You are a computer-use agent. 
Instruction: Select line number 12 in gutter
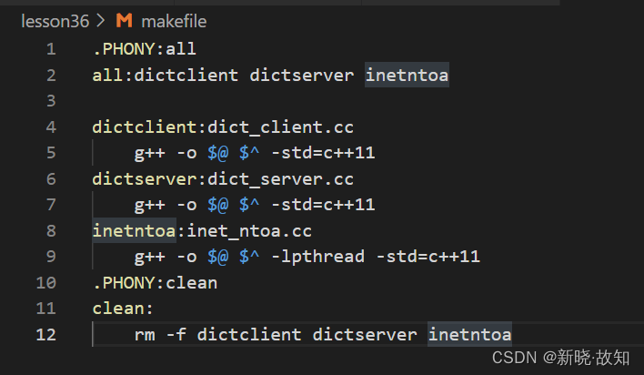click(x=45, y=334)
